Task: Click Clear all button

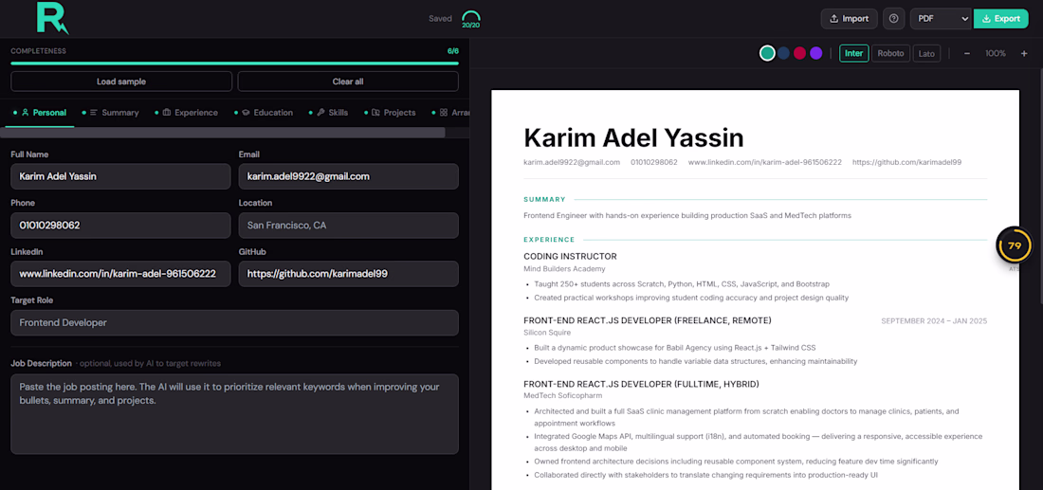Action: 348,82
